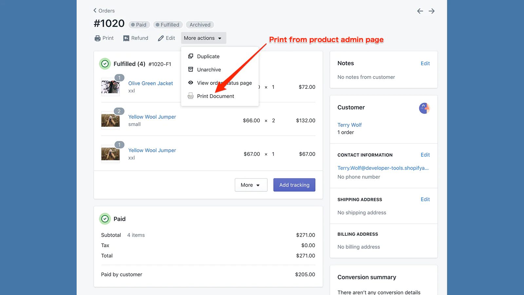The height and width of the screenshot is (295, 524).
Task: Click the Archived status badge
Action: (x=200, y=25)
